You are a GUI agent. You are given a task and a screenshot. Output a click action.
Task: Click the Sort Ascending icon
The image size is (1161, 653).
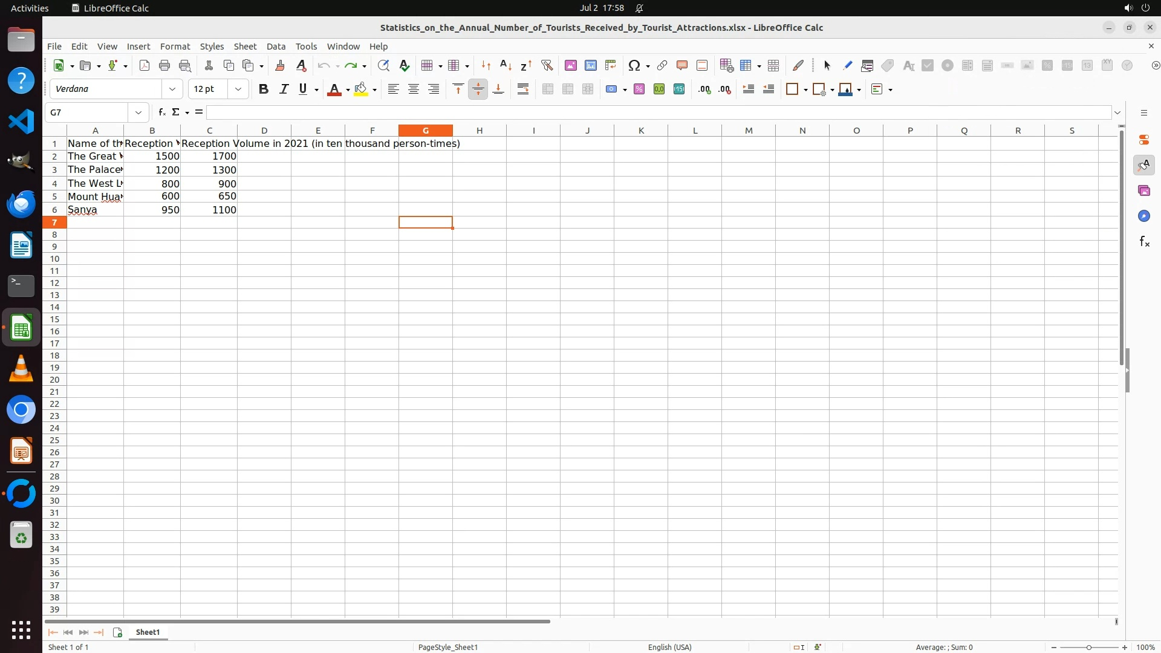(x=506, y=65)
